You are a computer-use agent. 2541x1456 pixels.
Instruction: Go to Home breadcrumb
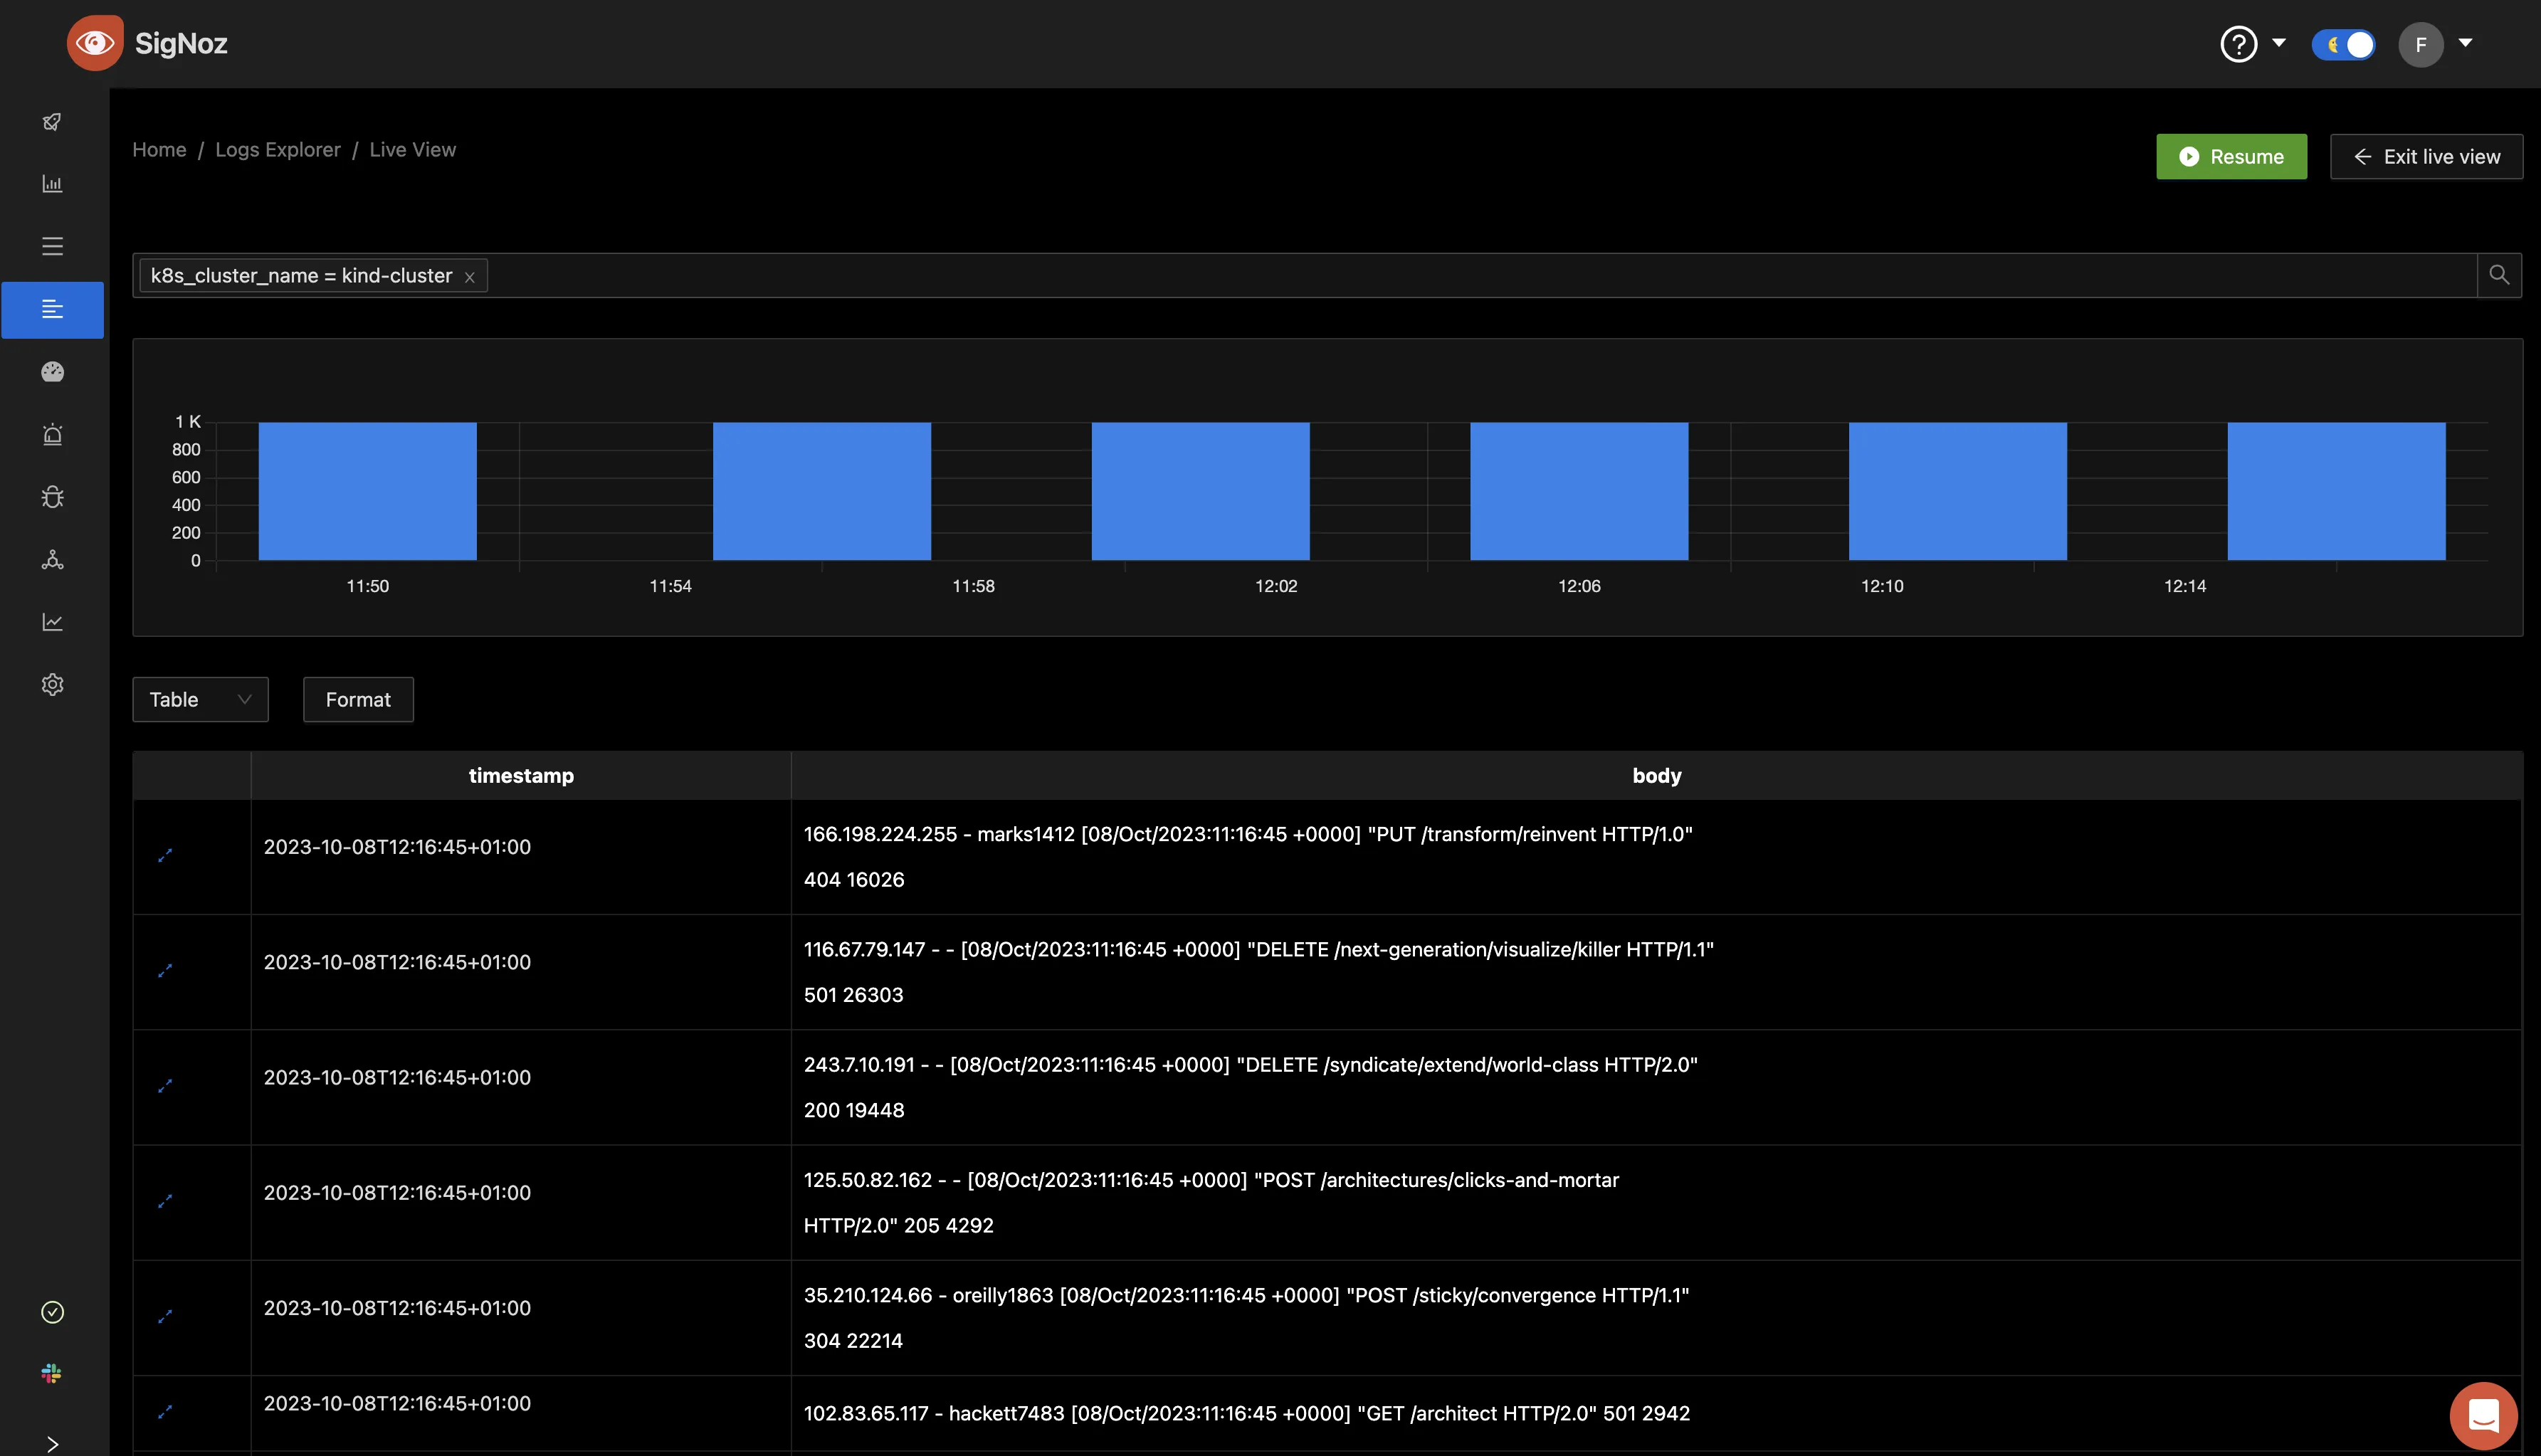[159, 149]
